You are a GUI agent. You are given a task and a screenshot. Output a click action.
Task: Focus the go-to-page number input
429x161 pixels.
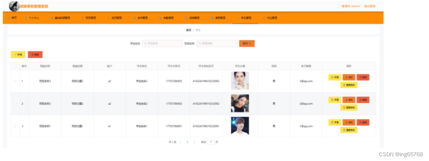[x=210, y=142]
